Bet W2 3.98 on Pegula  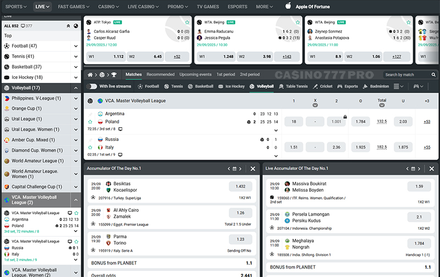[x=255, y=56]
